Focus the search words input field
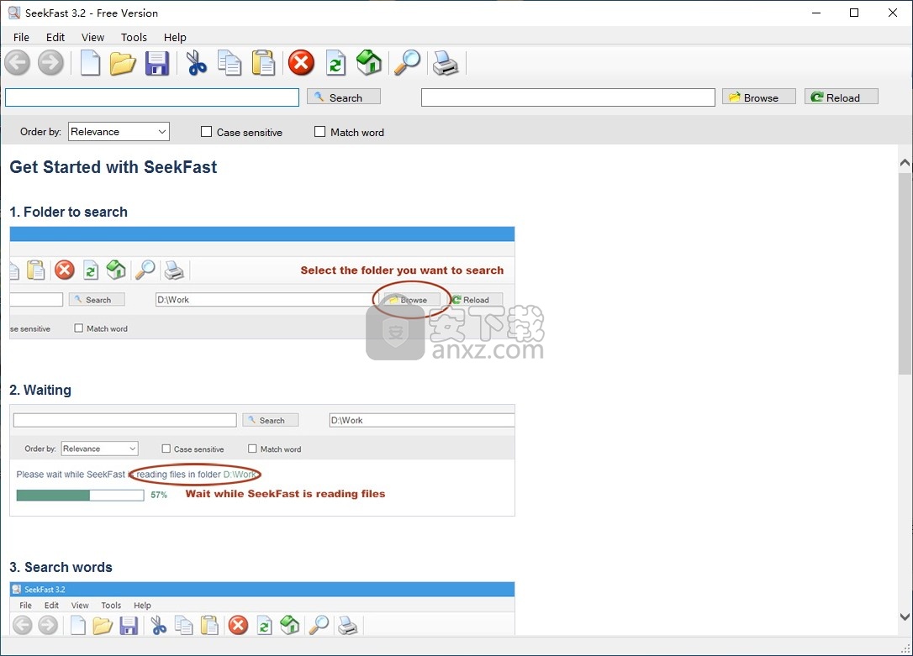The width and height of the screenshot is (913, 656). [152, 97]
